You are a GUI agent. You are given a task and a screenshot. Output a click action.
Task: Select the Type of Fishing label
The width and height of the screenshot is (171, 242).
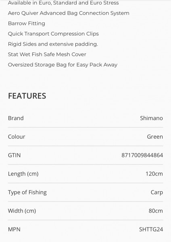point(27,192)
